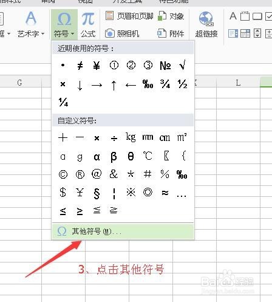
Task: Insert the ※ reference mark symbol
Action: (x=131, y=192)
